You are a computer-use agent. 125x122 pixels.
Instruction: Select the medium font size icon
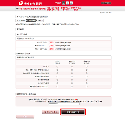click(x=67, y=3)
